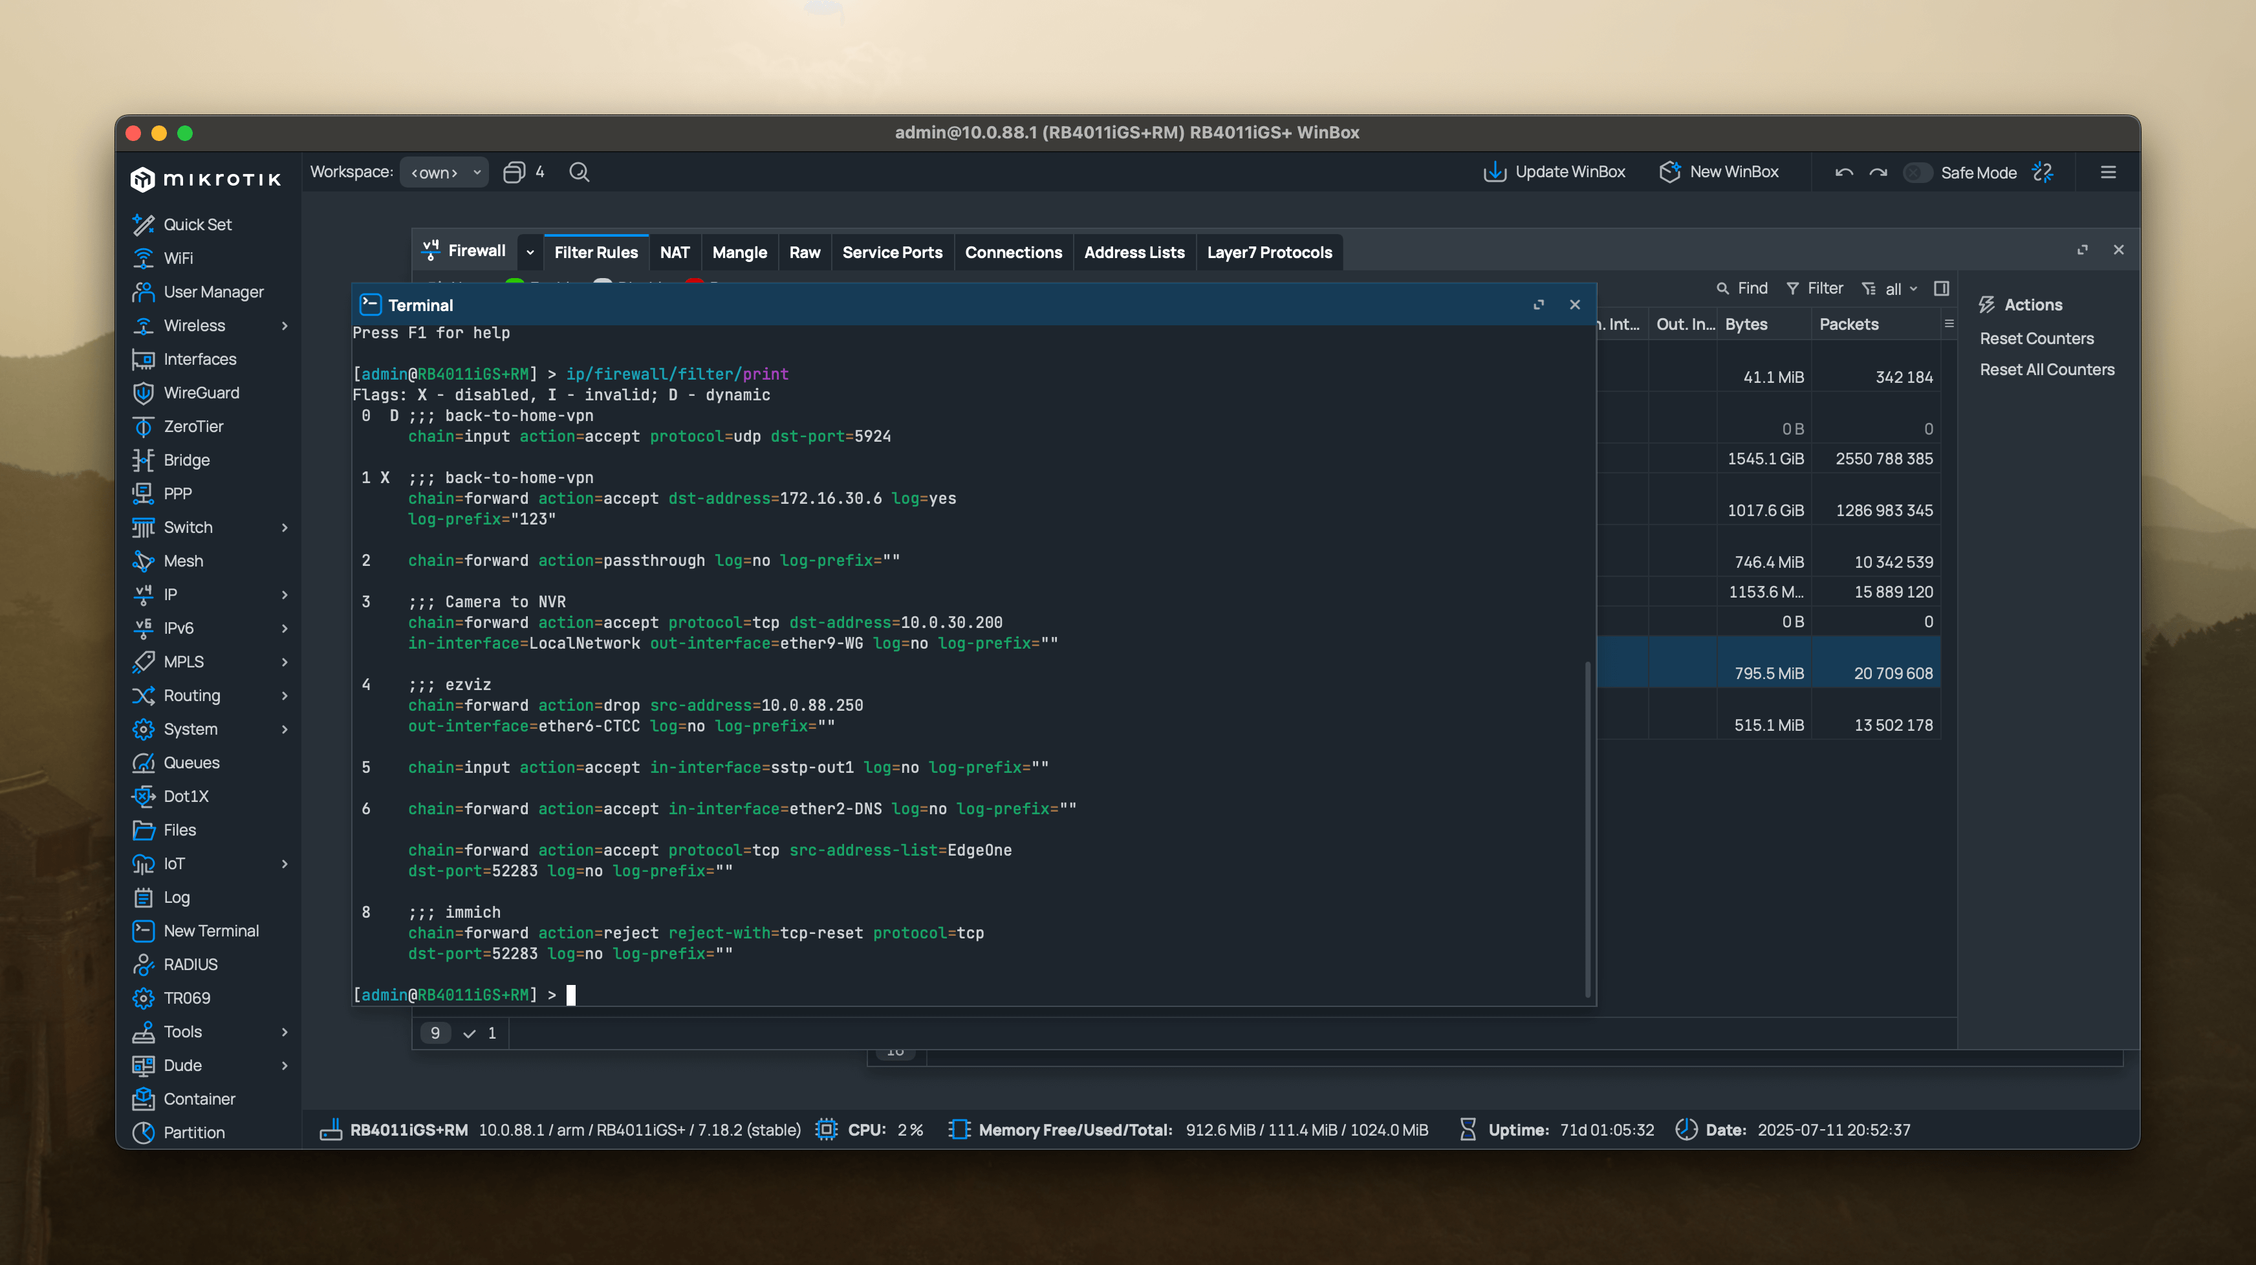Switch to the NAT tab
The image size is (2256, 1265).
tap(675, 252)
